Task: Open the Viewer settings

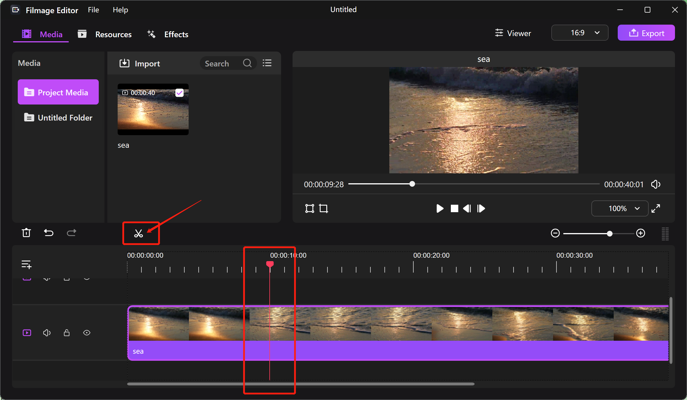Action: click(x=513, y=33)
